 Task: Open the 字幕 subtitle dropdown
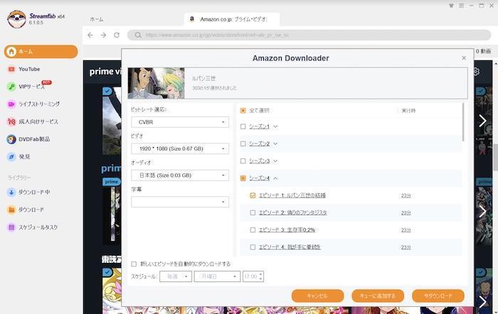[x=180, y=202]
